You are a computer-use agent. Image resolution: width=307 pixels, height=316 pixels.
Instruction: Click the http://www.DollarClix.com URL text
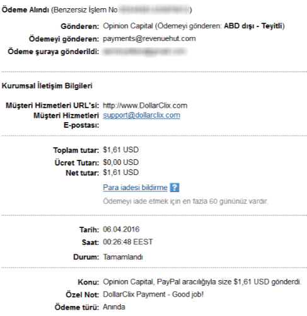coord(145,105)
